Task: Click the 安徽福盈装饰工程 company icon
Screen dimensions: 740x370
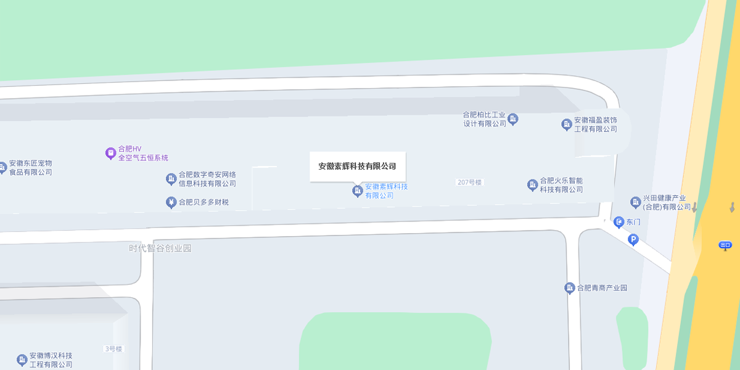Action: coord(567,125)
